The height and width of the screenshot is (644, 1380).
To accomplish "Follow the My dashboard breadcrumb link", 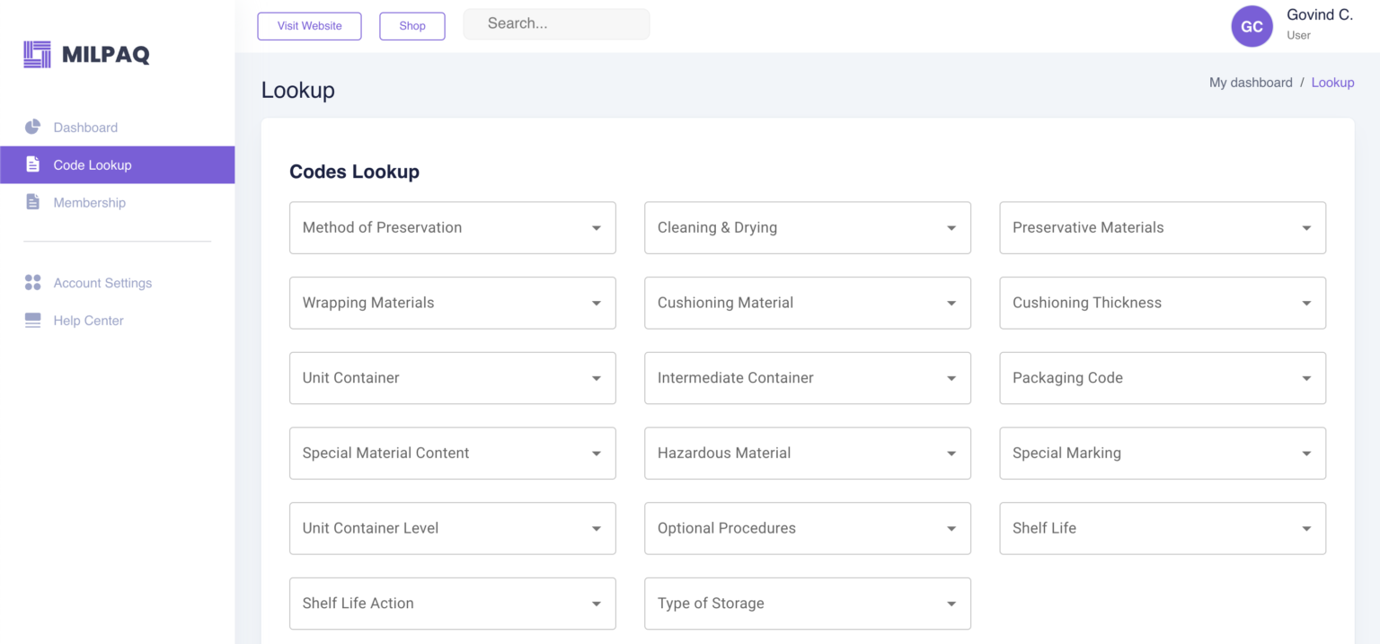I will [1250, 83].
